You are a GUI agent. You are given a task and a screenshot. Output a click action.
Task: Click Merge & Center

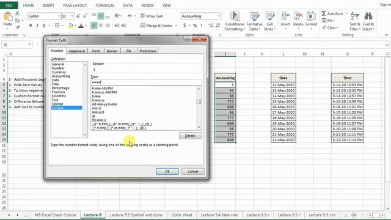pyautogui.click(x=156, y=26)
